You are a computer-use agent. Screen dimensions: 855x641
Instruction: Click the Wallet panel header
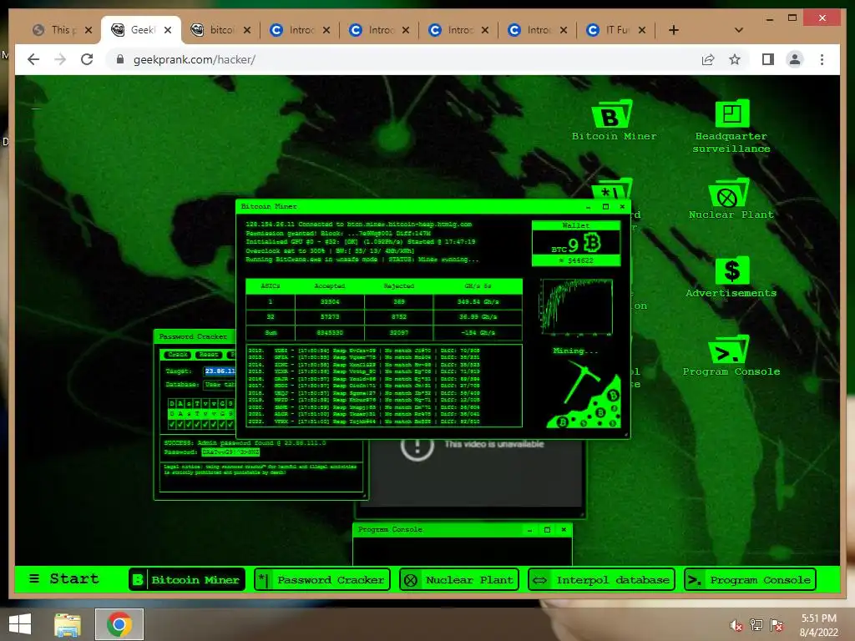point(576,225)
